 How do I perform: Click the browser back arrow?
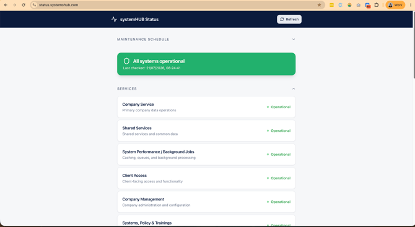(6, 5)
